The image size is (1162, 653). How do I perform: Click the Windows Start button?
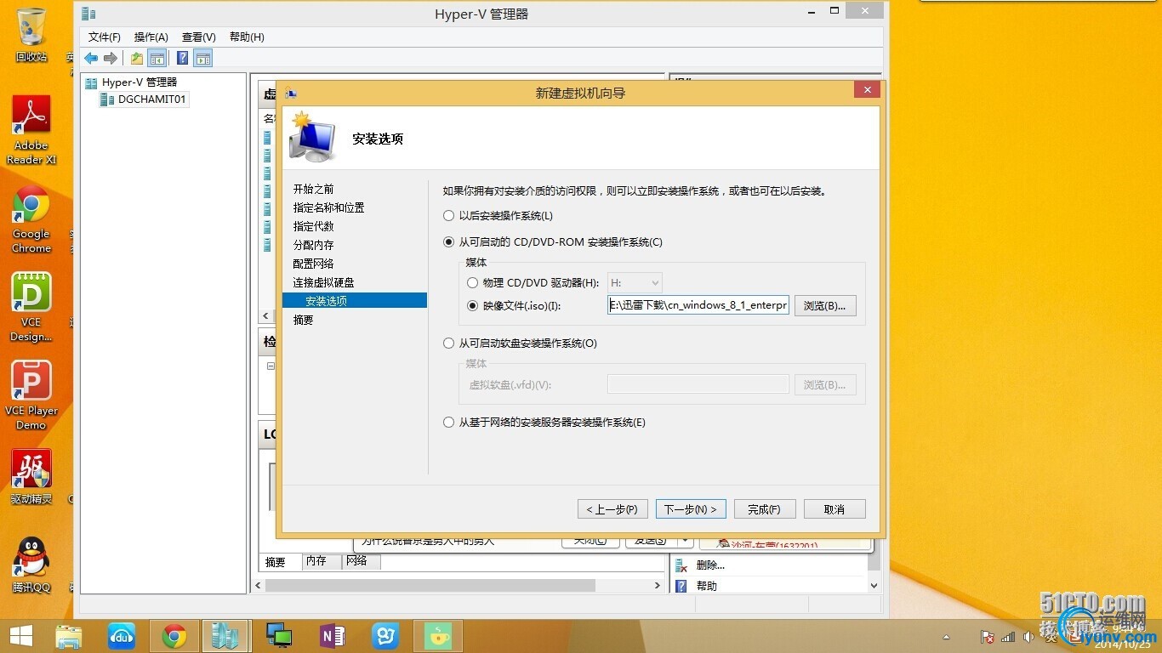pyautogui.click(x=20, y=635)
